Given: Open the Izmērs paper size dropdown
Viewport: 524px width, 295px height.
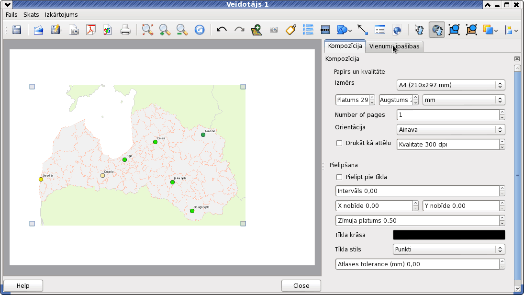Looking at the screenshot, I should pos(451,85).
